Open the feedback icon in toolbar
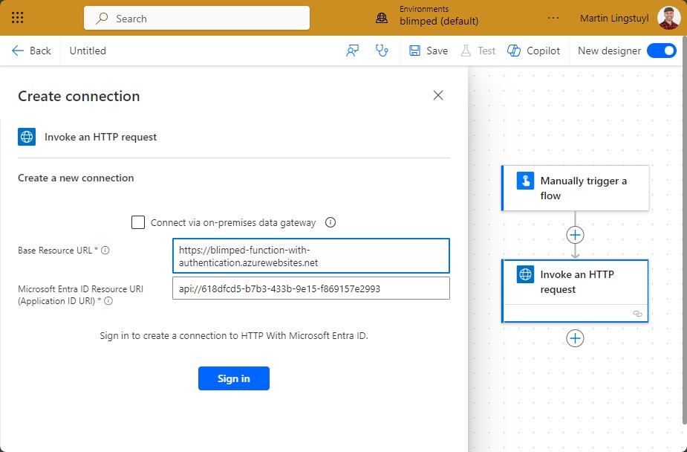 coord(352,51)
